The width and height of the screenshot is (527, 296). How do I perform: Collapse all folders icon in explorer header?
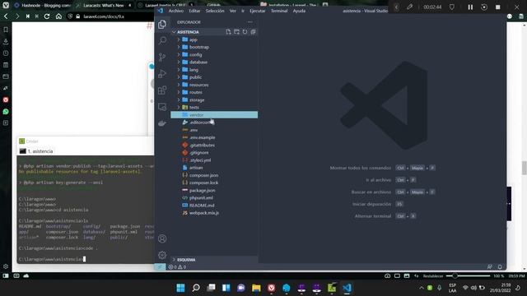(x=253, y=32)
